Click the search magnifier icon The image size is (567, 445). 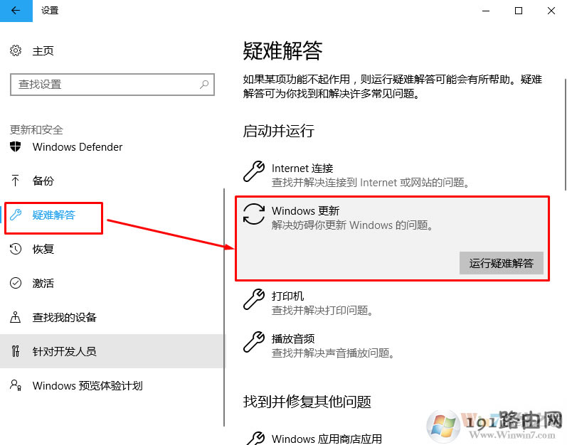click(204, 85)
